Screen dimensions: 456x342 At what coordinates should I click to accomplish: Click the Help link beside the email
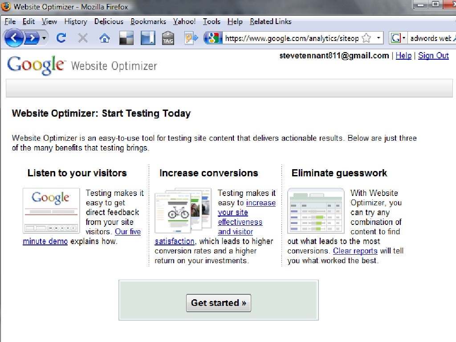403,56
